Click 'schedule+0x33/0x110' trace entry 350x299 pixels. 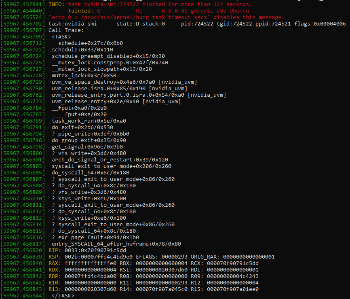tap(82, 50)
